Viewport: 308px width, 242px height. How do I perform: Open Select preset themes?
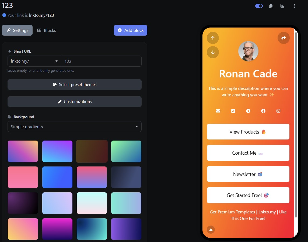pyautogui.click(x=74, y=84)
